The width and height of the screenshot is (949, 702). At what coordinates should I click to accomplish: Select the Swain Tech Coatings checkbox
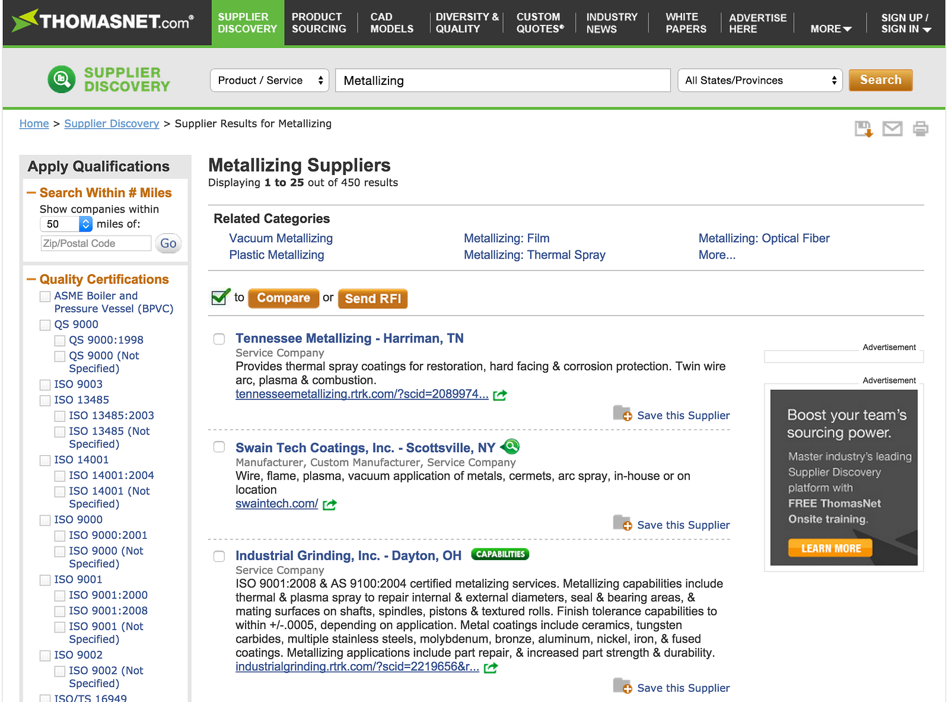point(219,447)
